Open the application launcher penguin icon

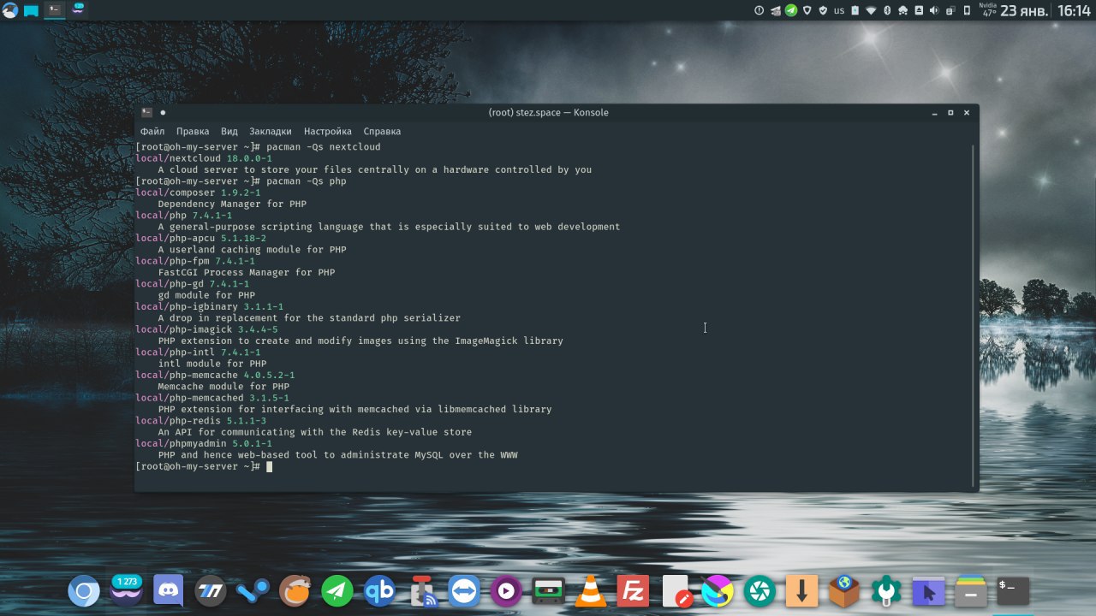[9, 10]
